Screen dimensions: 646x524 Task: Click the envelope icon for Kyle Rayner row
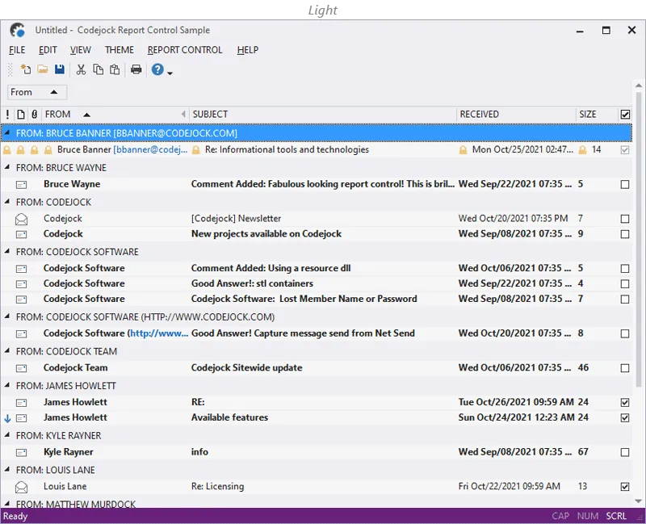tap(22, 453)
